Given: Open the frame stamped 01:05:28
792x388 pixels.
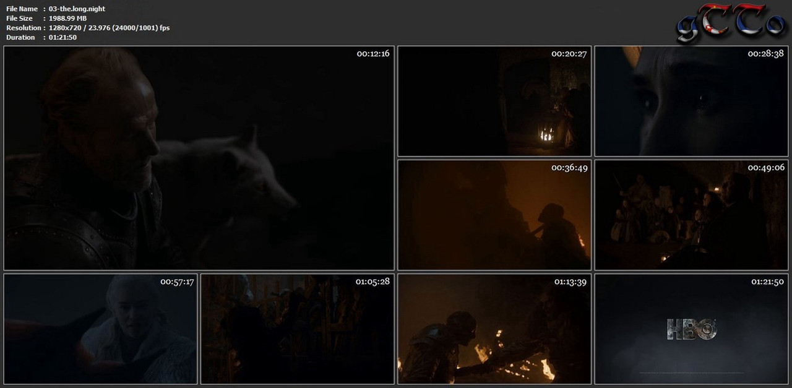Looking at the screenshot, I should point(298,329).
